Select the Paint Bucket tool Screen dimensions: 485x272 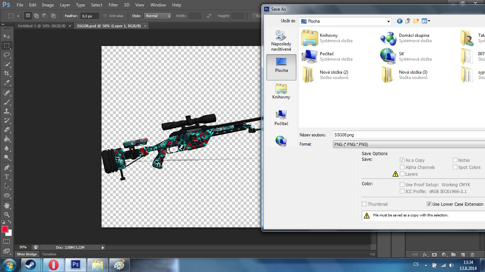point(7,139)
